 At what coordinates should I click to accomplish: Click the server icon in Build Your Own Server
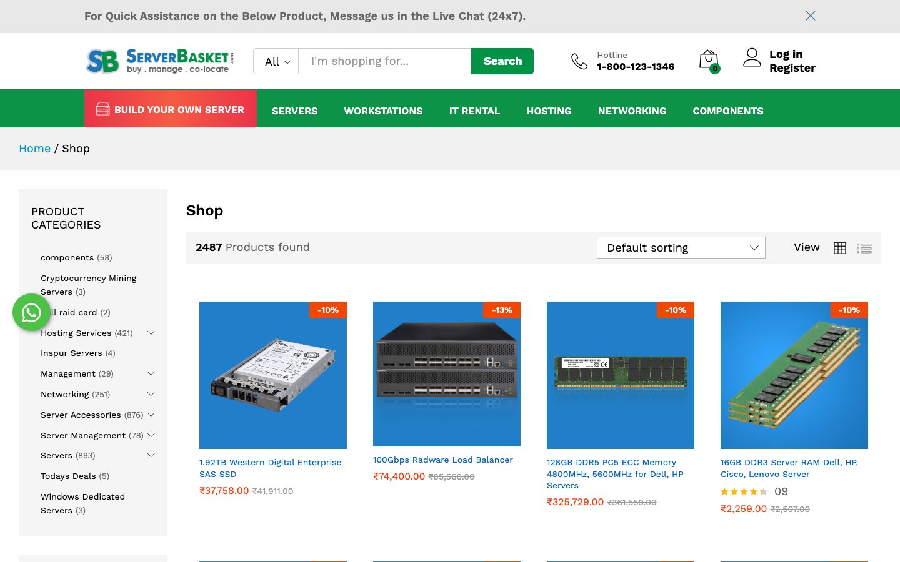tap(103, 109)
